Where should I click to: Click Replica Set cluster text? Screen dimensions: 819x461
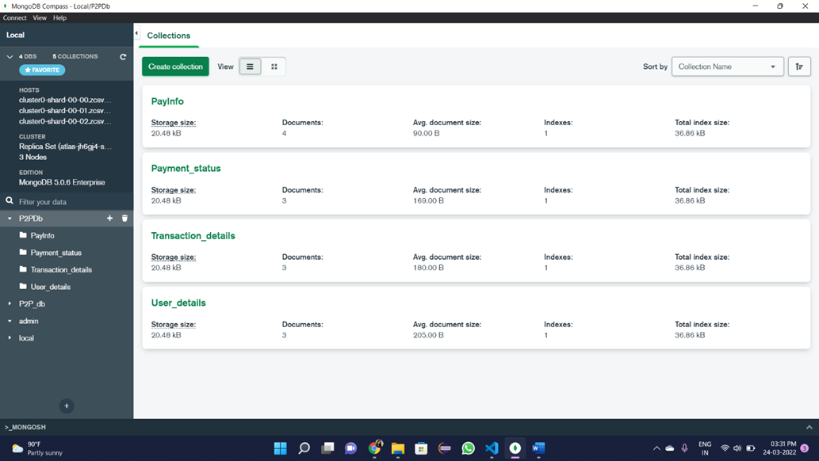point(65,147)
